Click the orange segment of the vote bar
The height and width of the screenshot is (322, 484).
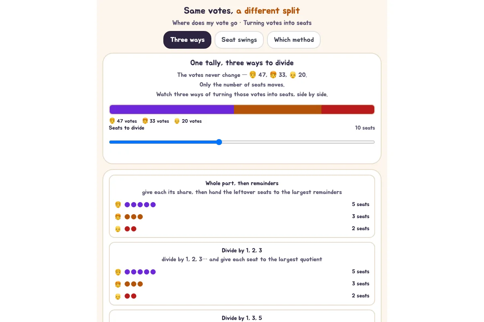pyautogui.click(x=277, y=109)
